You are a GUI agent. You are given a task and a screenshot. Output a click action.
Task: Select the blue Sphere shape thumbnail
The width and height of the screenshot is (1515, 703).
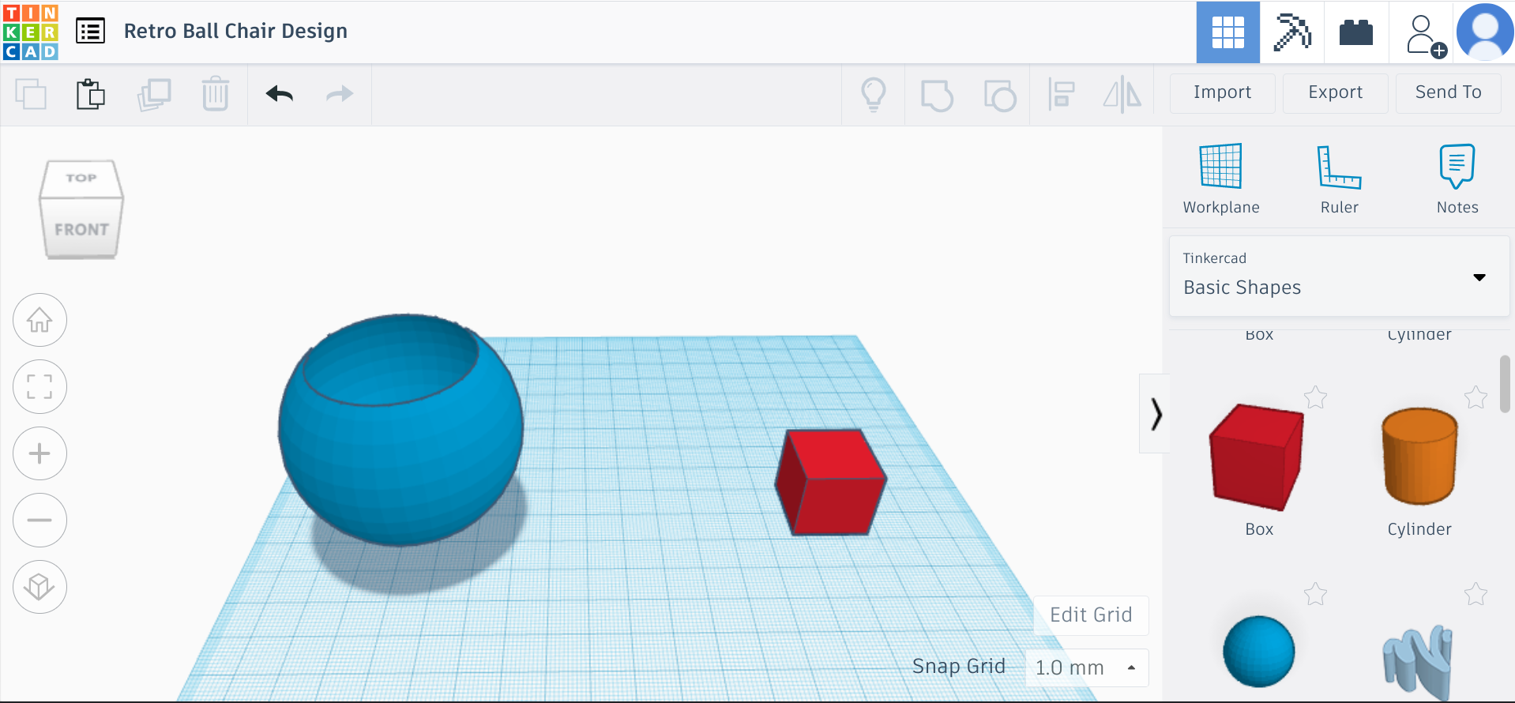click(x=1258, y=652)
